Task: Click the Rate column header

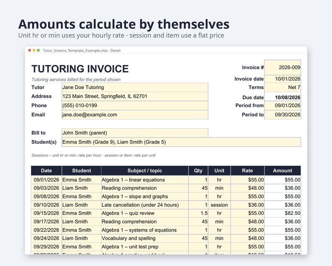Action: pyautogui.click(x=248, y=170)
